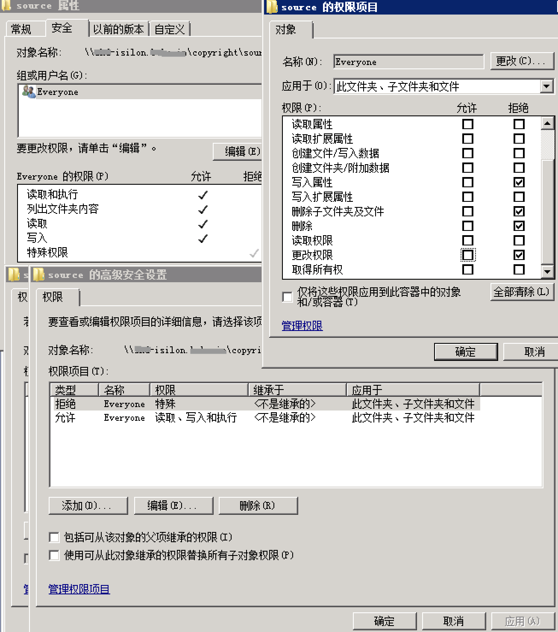Click permission list scroll down arrow
The width and height of the screenshot is (558, 632).
click(547, 271)
